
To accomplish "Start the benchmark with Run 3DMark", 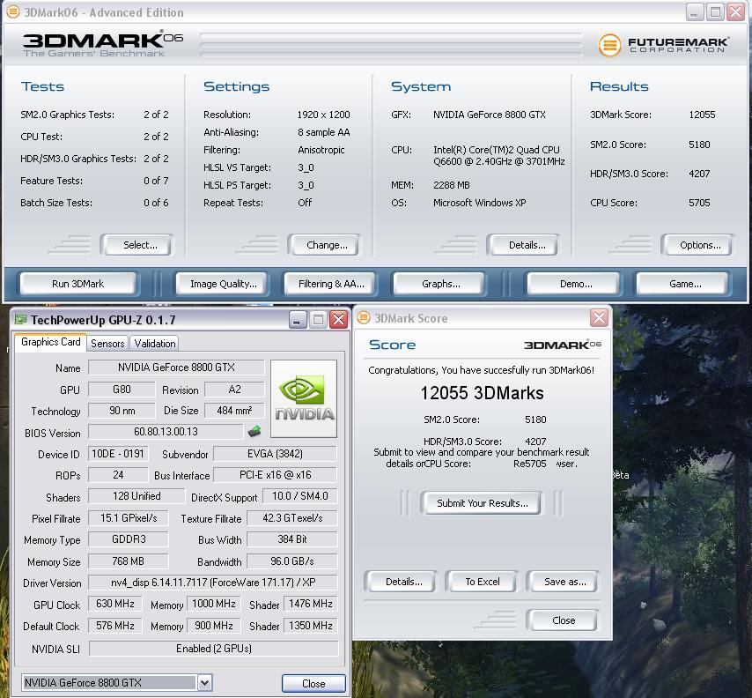I will [x=77, y=284].
